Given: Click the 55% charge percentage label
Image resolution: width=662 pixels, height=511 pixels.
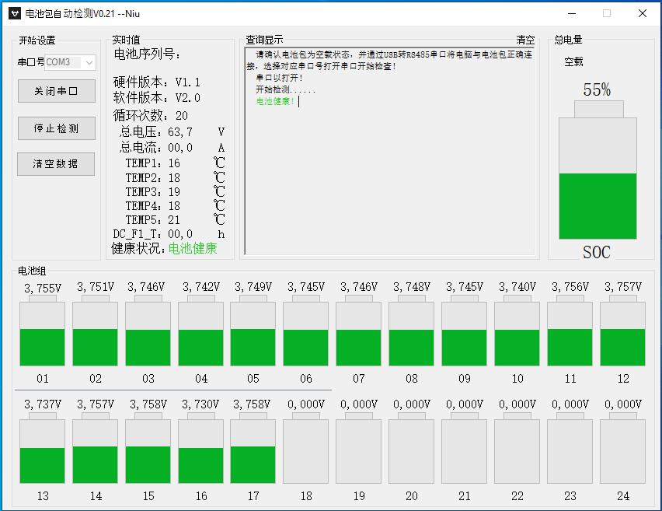Looking at the screenshot, I should click(x=597, y=90).
